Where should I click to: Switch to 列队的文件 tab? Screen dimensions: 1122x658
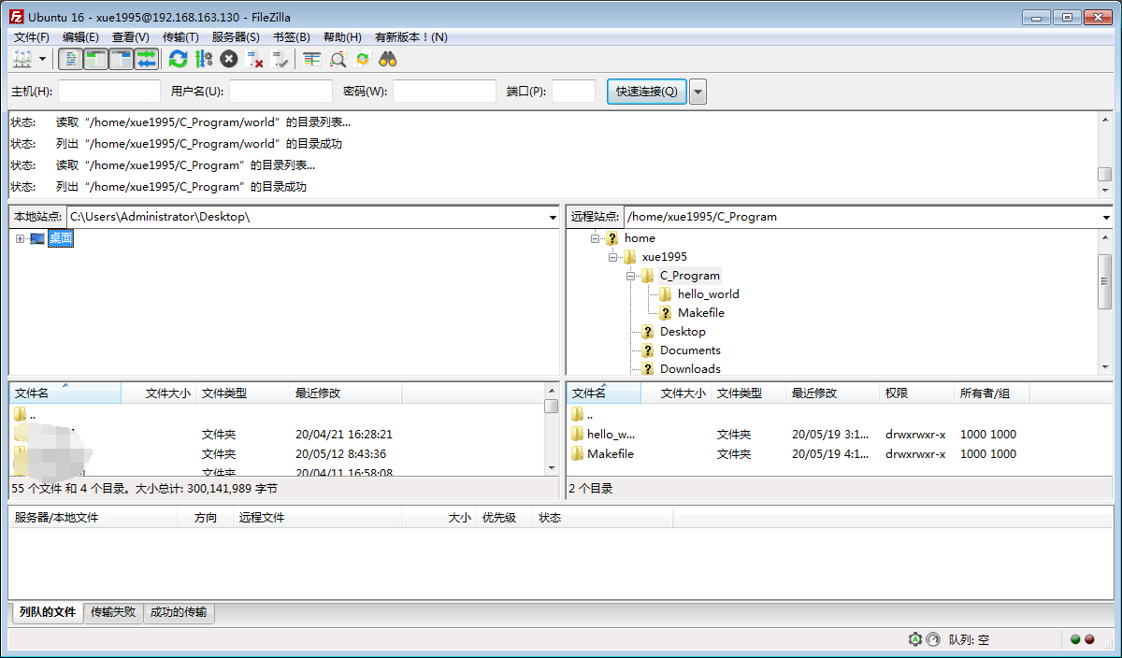(48, 612)
